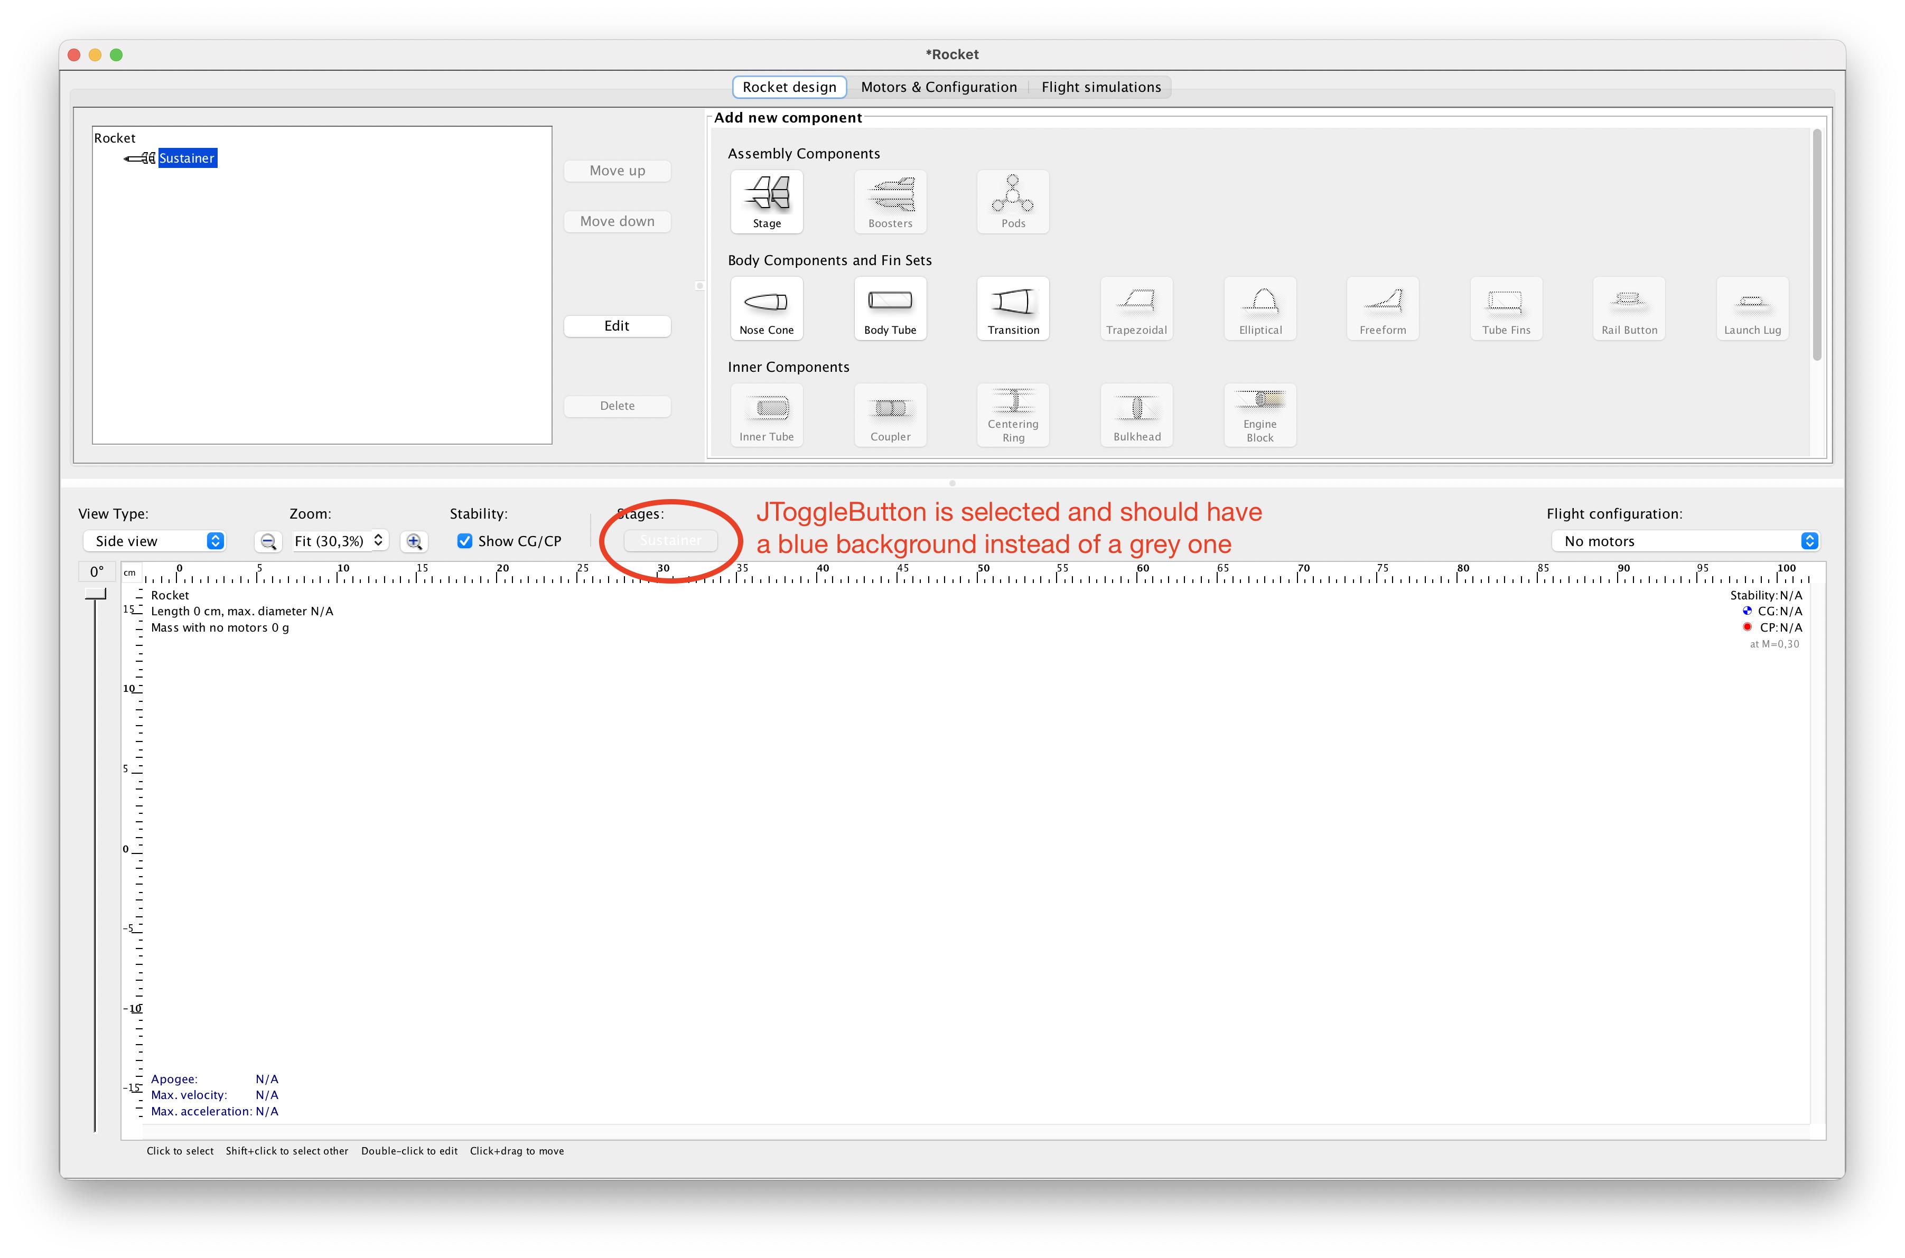This screenshot has height=1258, width=1905.
Task: Add a Launch Lug component
Action: [1752, 308]
